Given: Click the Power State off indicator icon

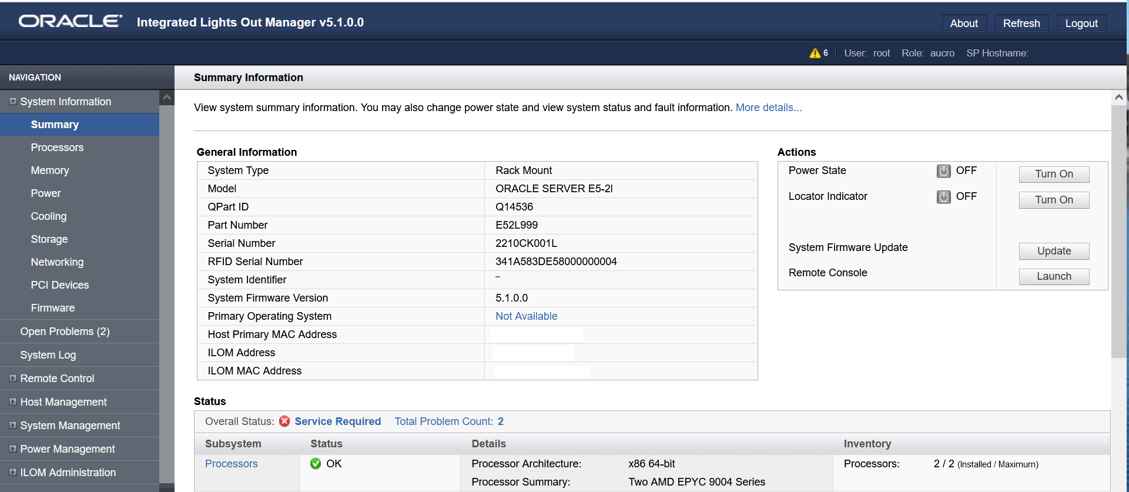Looking at the screenshot, I should (943, 171).
